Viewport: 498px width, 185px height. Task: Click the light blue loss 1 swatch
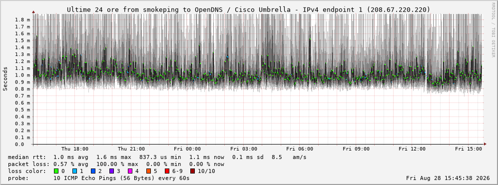click(x=74, y=171)
